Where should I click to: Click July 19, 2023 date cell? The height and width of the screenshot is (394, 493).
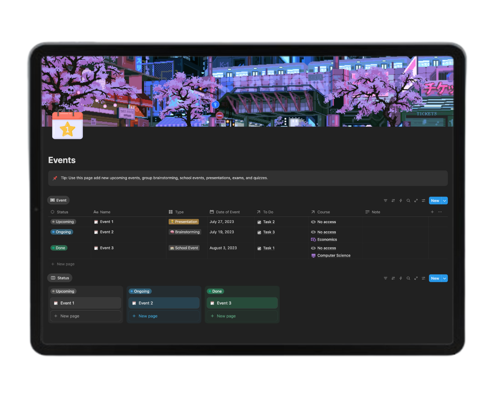point(222,232)
